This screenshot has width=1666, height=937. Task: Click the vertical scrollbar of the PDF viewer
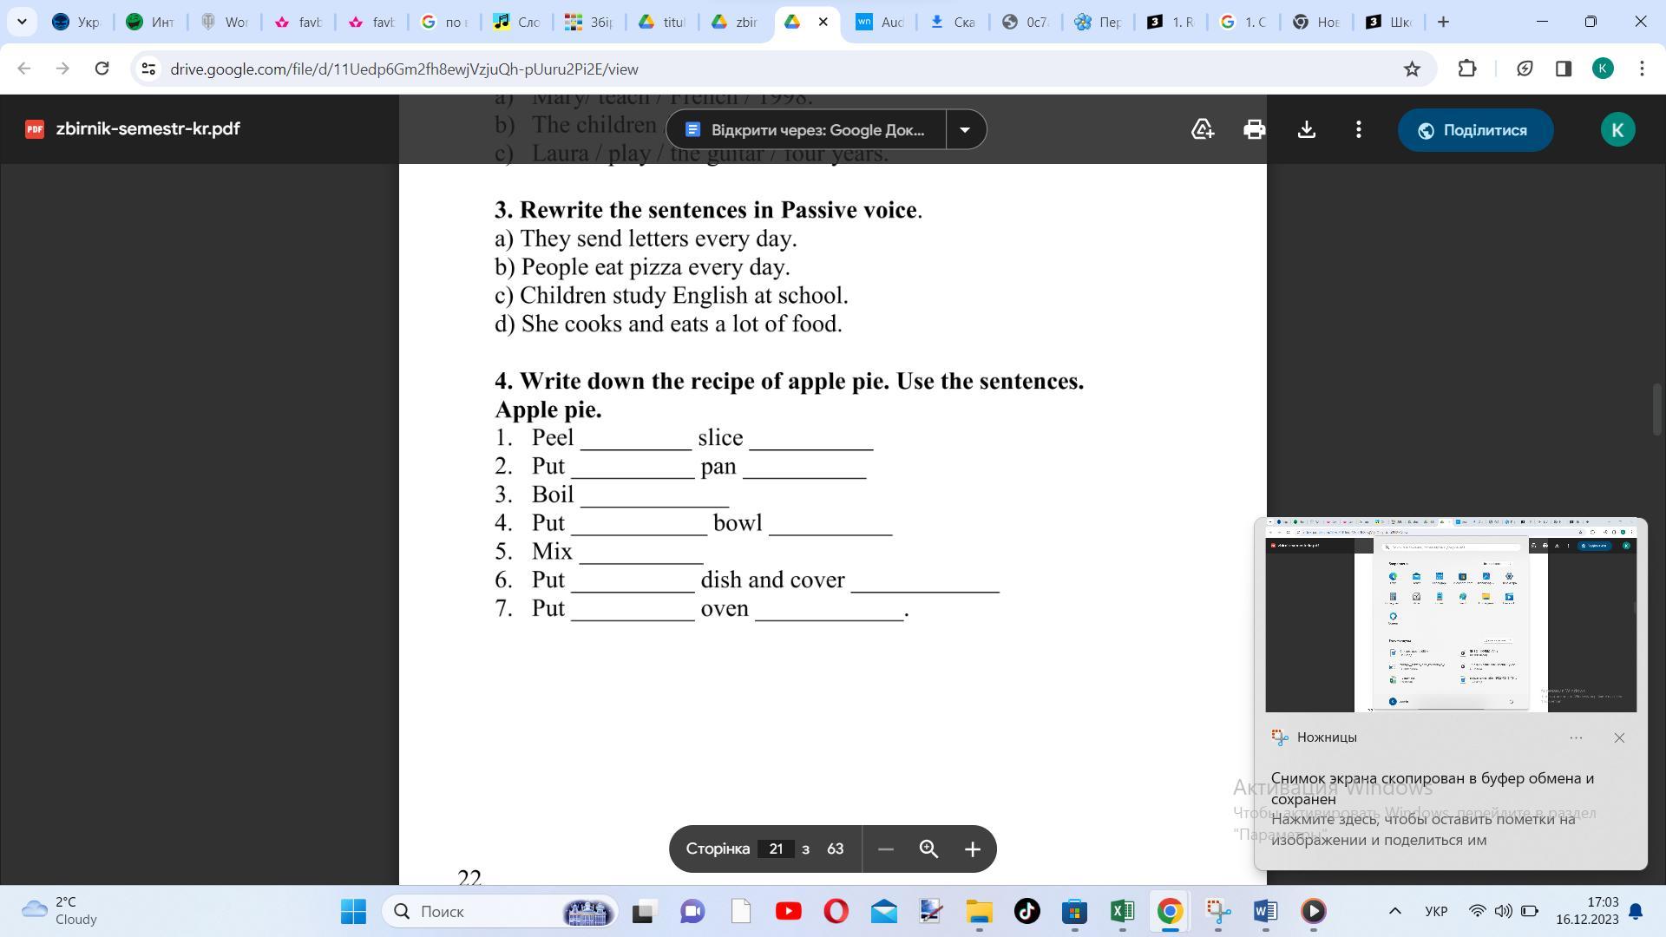1657,410
